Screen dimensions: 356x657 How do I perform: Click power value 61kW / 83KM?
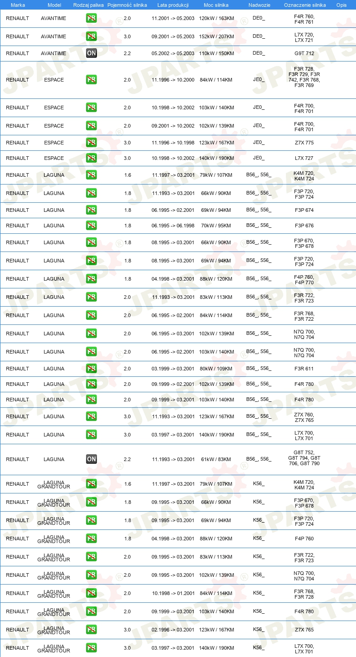(x=216, y=459)
